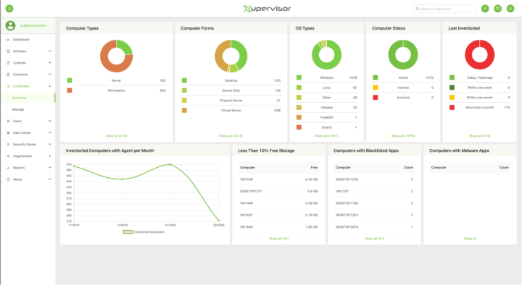Expand the Users menu chevron
The width and height of the screenshot is (522, 285).
tap(49, 121)
